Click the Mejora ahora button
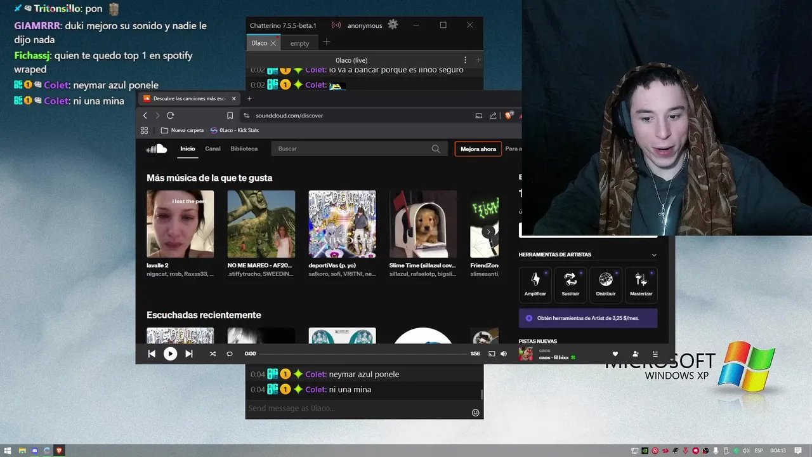The image size is (812, 457). (478, 149)
